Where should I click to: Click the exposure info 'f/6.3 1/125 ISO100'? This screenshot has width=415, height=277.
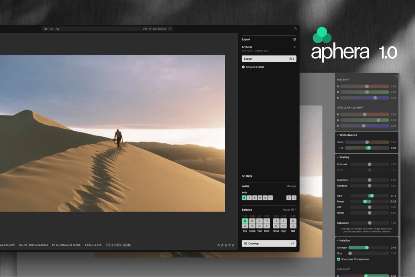(118, 245)
